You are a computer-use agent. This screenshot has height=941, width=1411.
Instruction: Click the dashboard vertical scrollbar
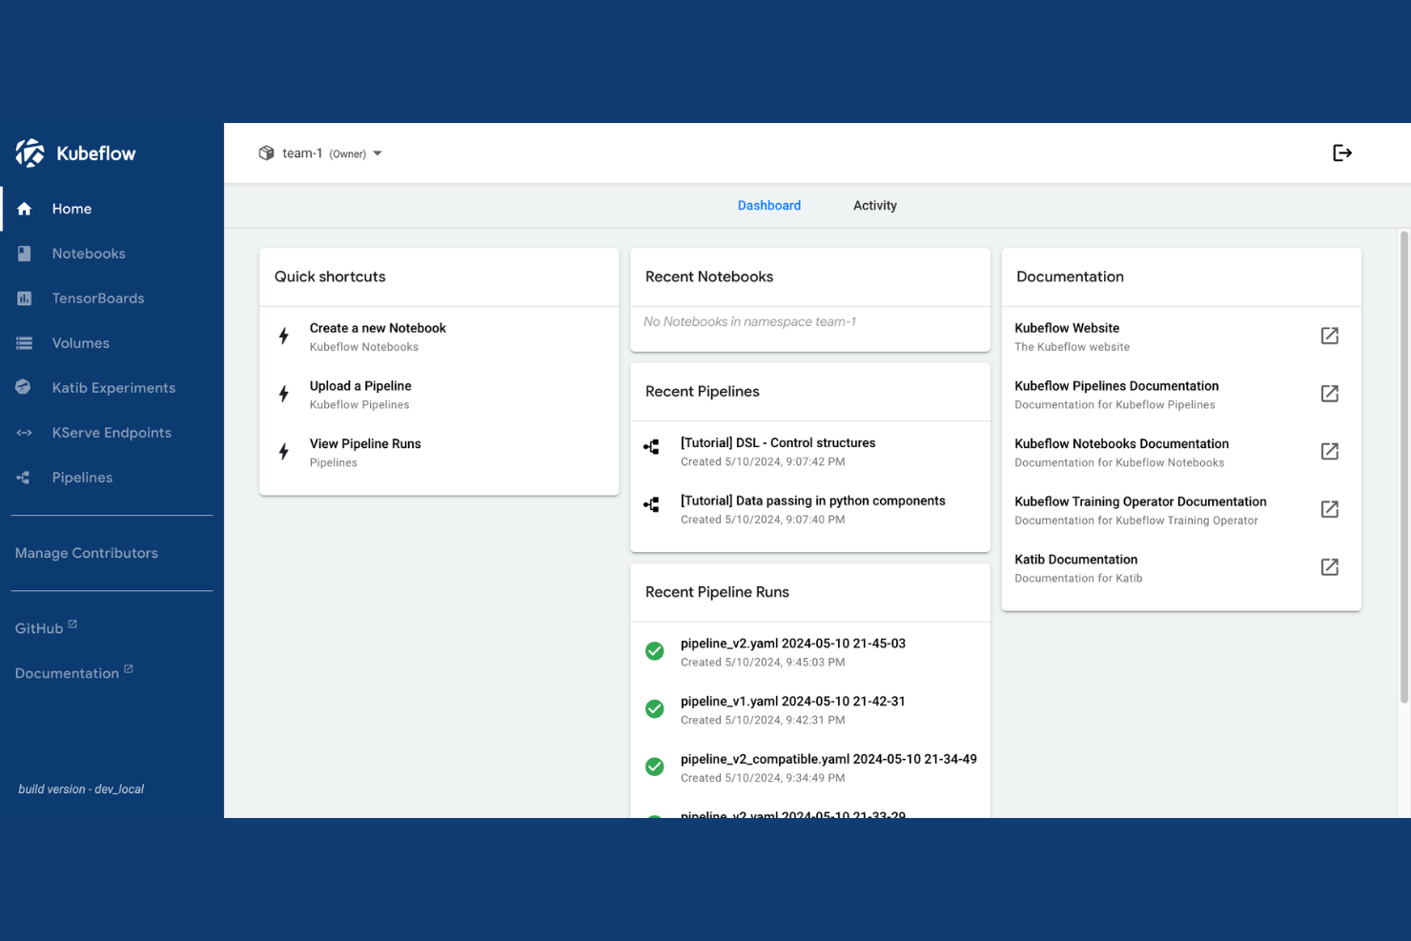(x=1403, y=467)
